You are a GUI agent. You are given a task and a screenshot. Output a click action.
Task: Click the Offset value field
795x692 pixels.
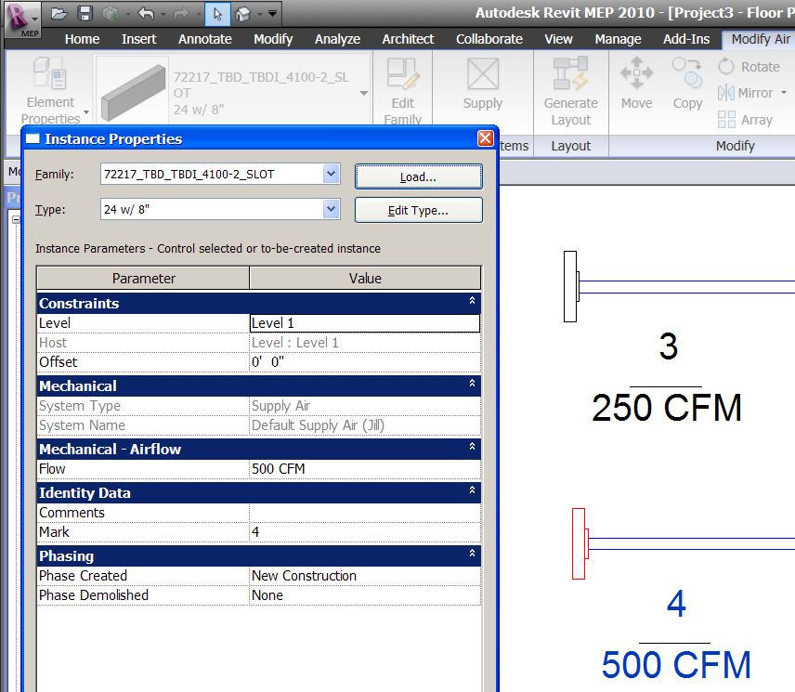(x=365, y=362)
